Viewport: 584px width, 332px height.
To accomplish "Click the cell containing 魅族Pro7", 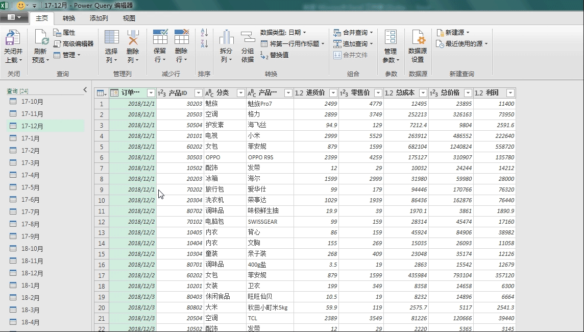I will [270, 104].
